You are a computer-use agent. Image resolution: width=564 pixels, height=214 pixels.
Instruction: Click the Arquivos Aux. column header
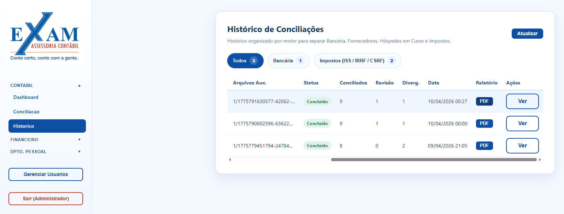point(250,83)
